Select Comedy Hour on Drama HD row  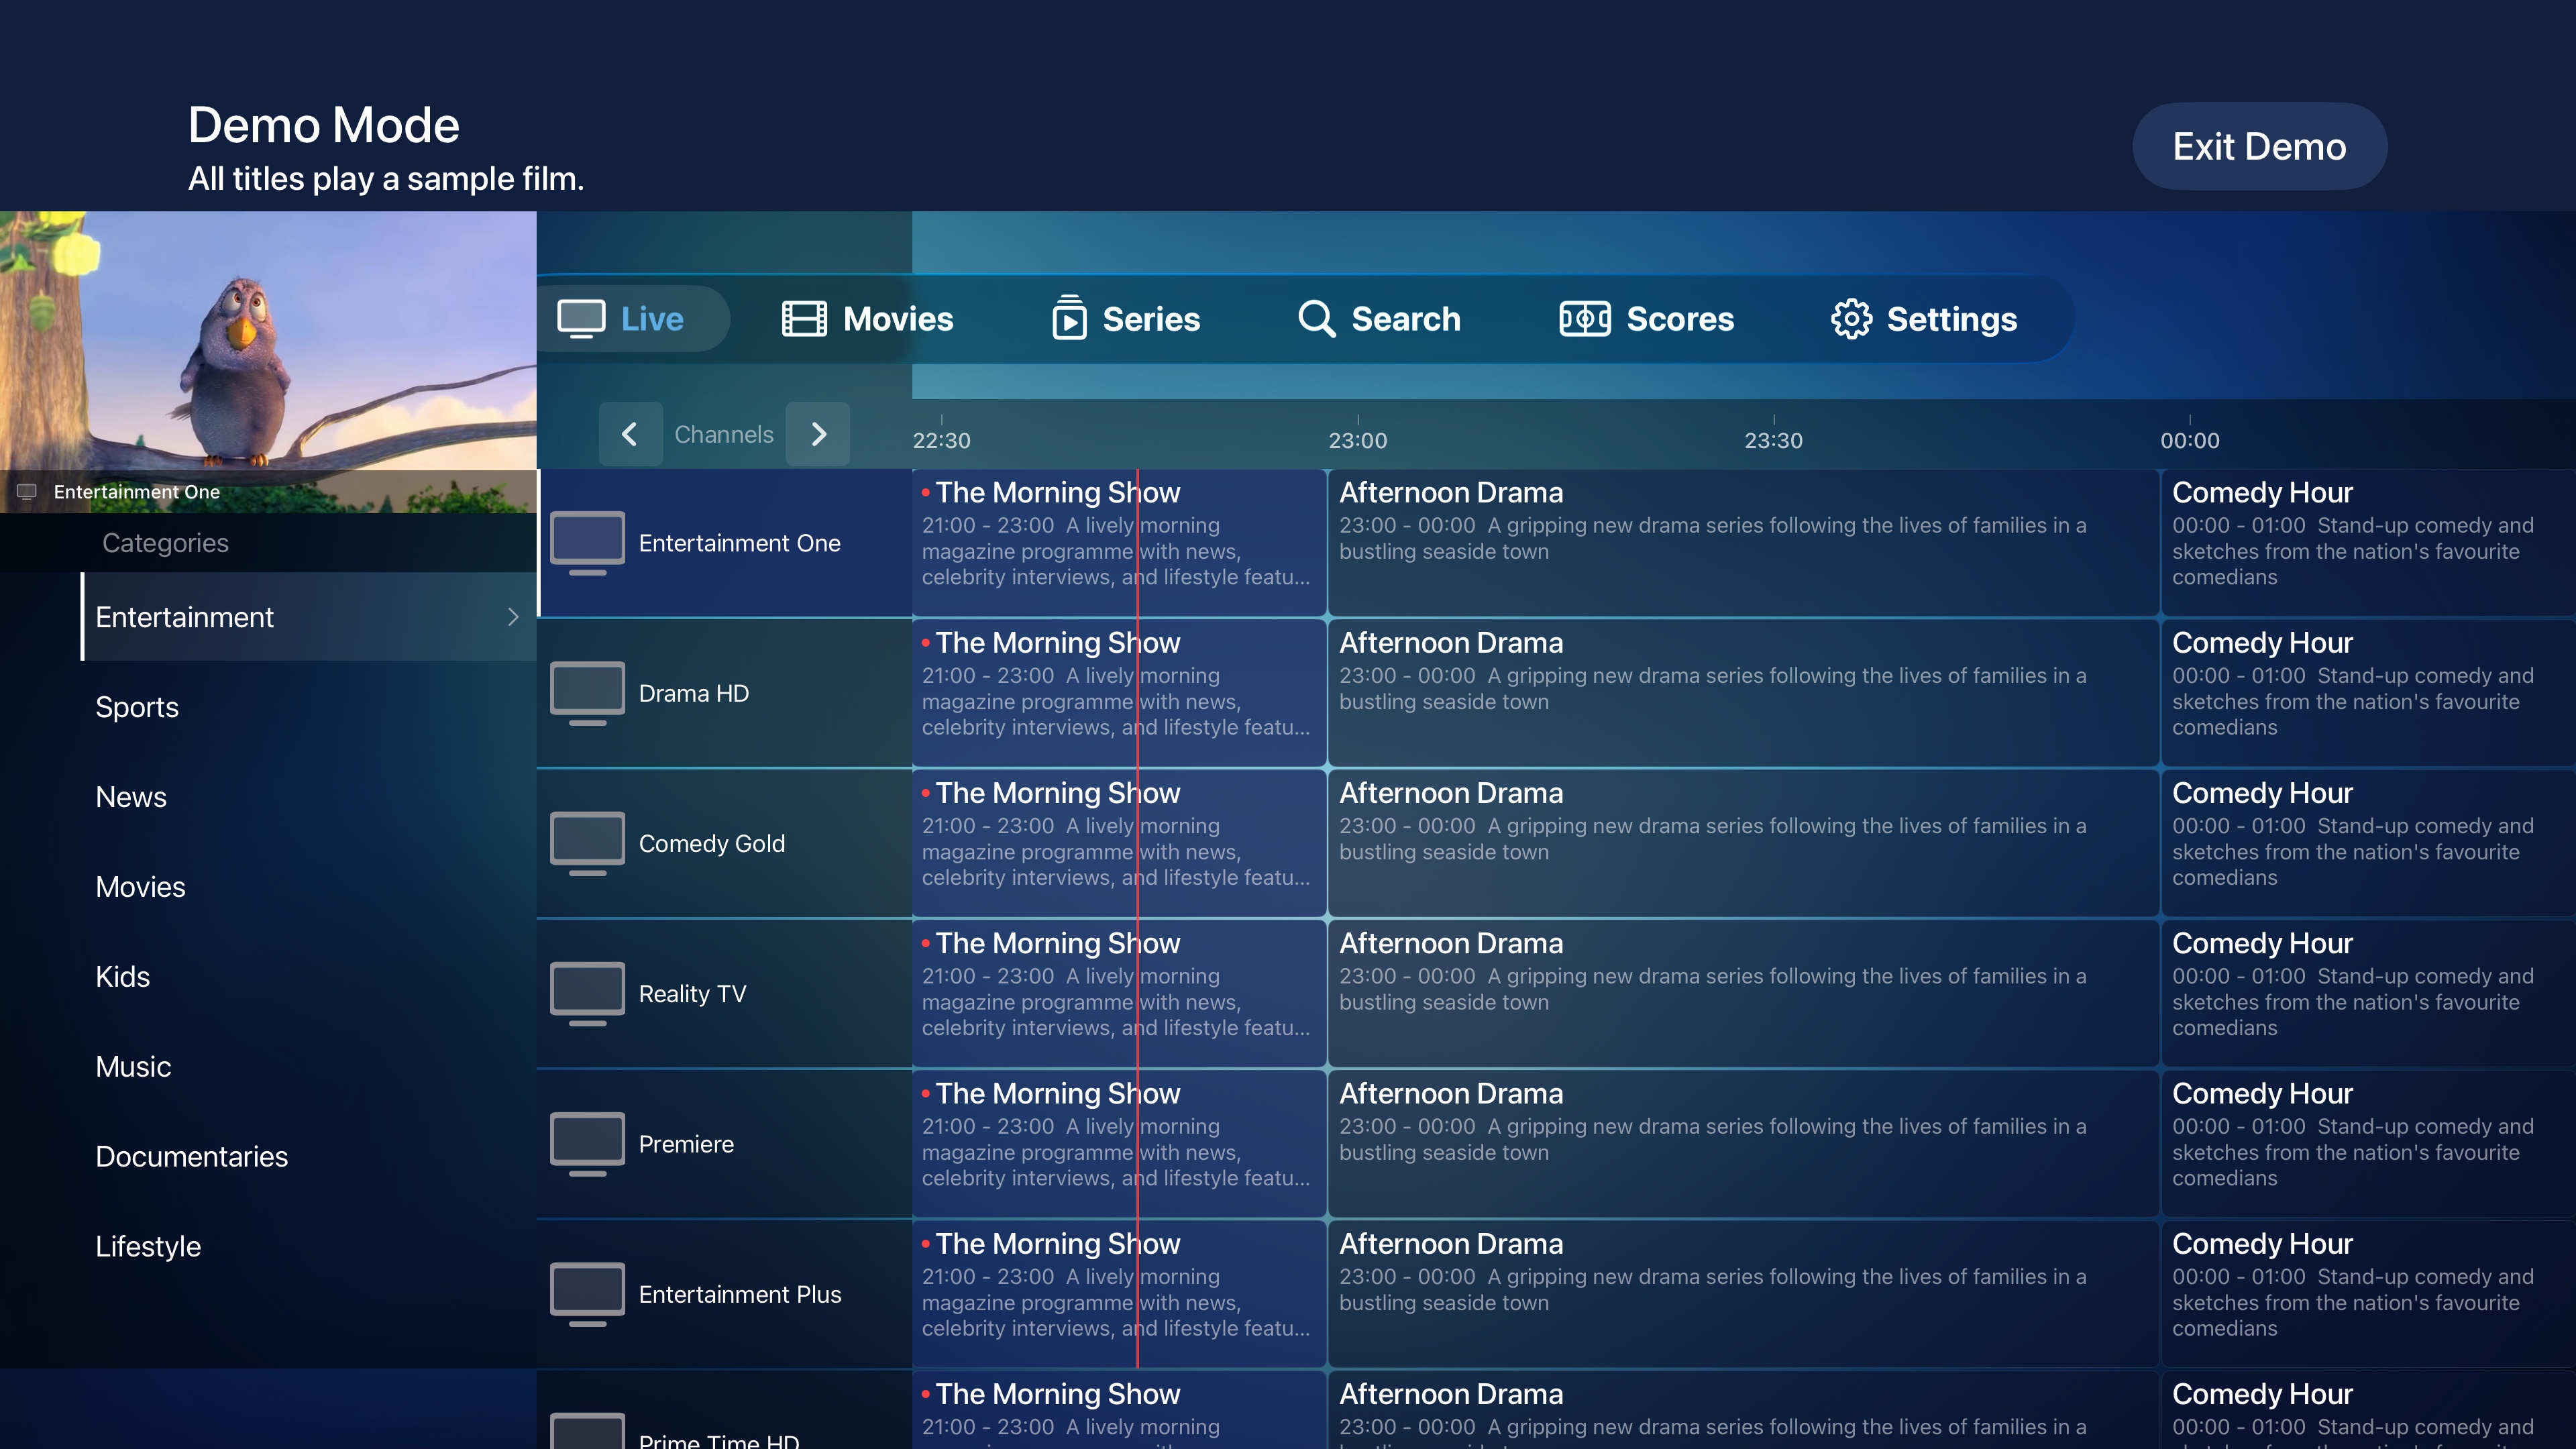click(2368, 693)
